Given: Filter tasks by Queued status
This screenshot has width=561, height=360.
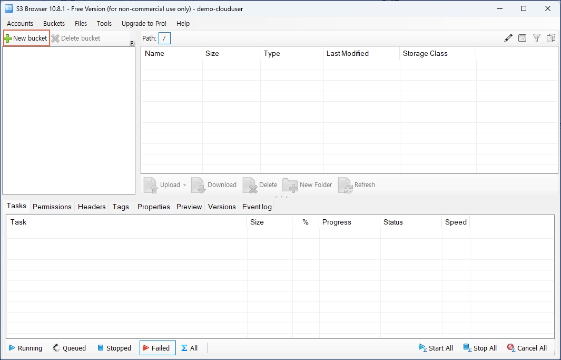Looking at the screenshot, I should click(69, 348).
